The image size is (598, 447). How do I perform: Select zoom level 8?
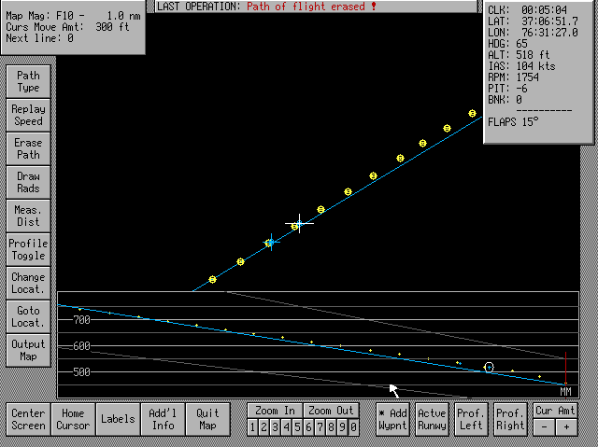click(x=331, y=427)
